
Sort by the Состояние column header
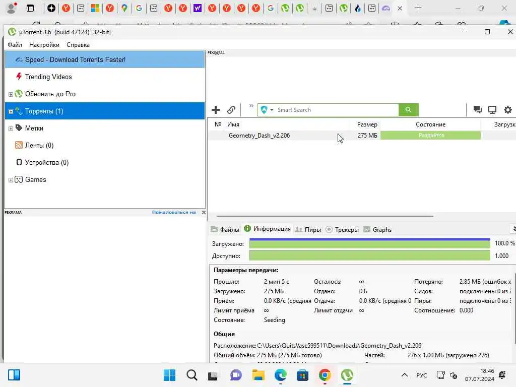click(x=430, y=124)
